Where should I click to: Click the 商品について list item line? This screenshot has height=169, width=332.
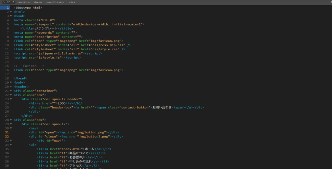(71, 153)
